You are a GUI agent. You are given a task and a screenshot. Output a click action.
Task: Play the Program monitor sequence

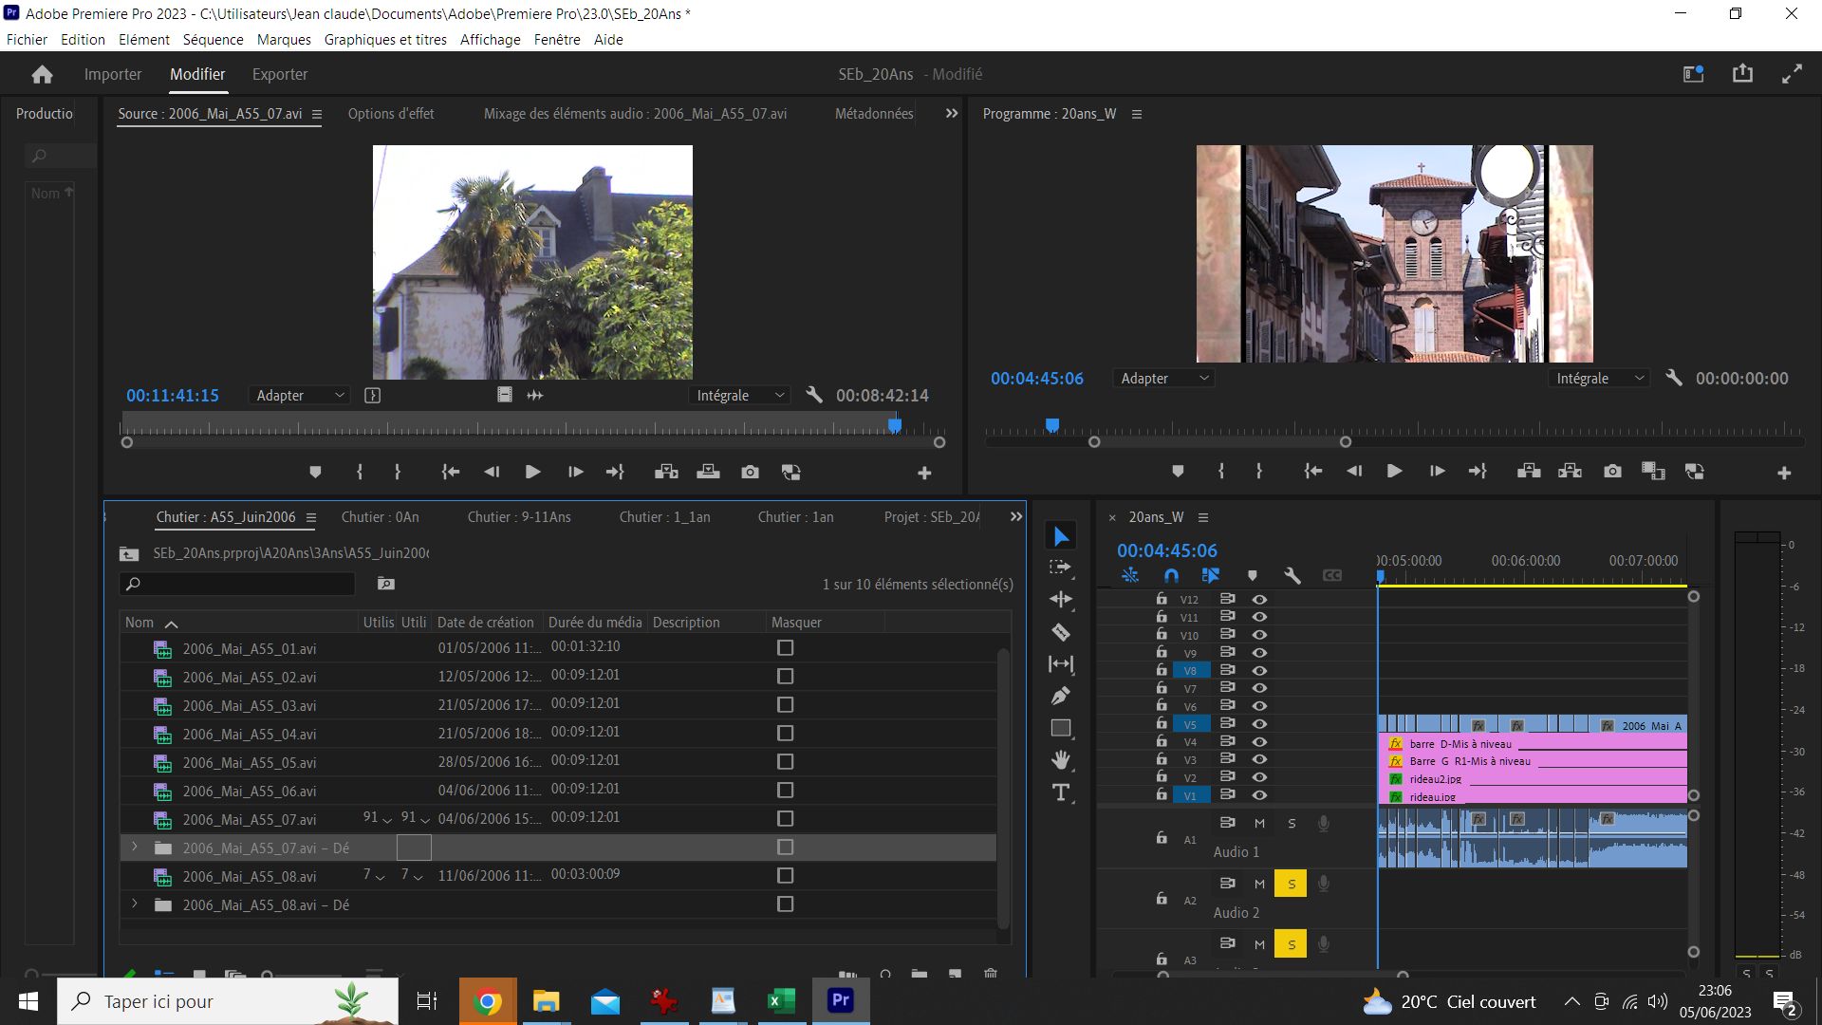pyautogui.click(x=1394, y=471)
